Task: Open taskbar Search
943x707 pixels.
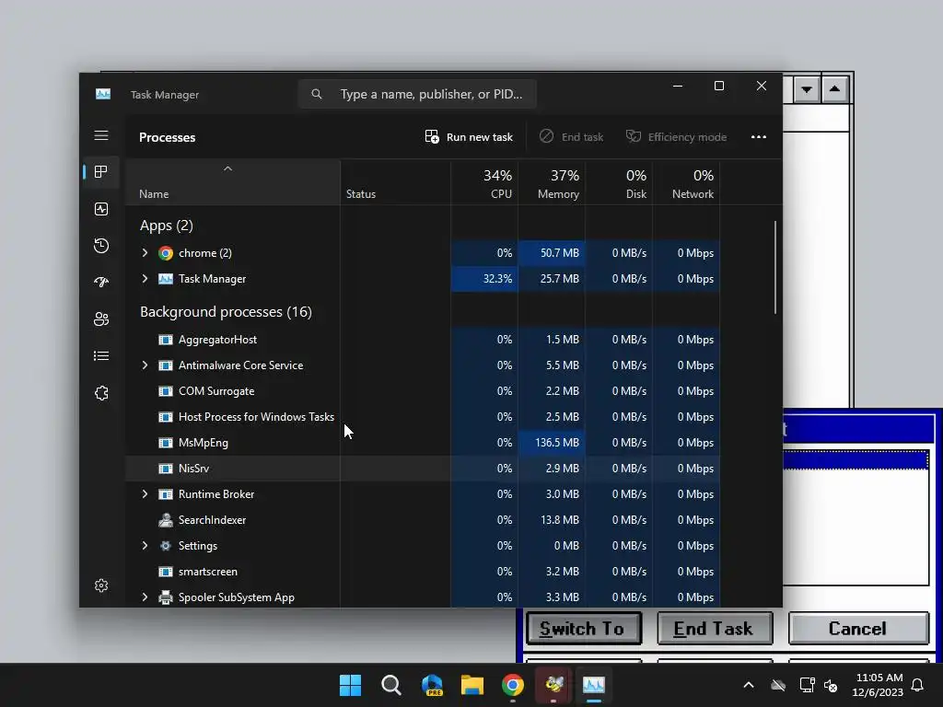Action: click(390, 685)
